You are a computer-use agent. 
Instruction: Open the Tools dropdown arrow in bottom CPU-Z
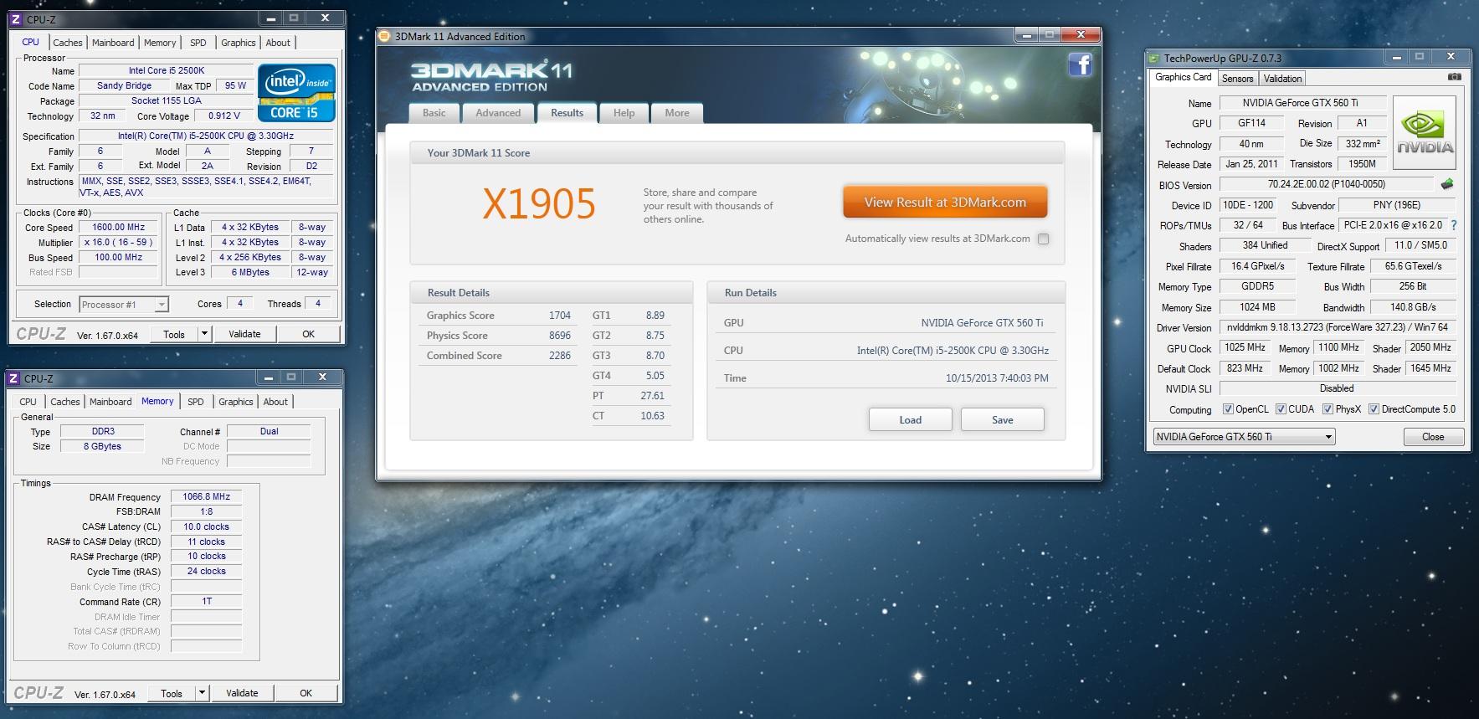tap(201, 693)
